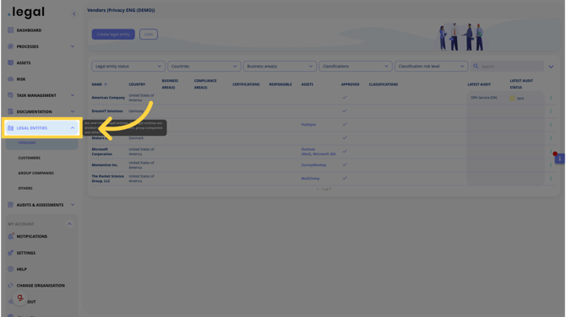Open the Legal entity status dropdown
This screenshot has width=566, height=317.
click(128, 67)
